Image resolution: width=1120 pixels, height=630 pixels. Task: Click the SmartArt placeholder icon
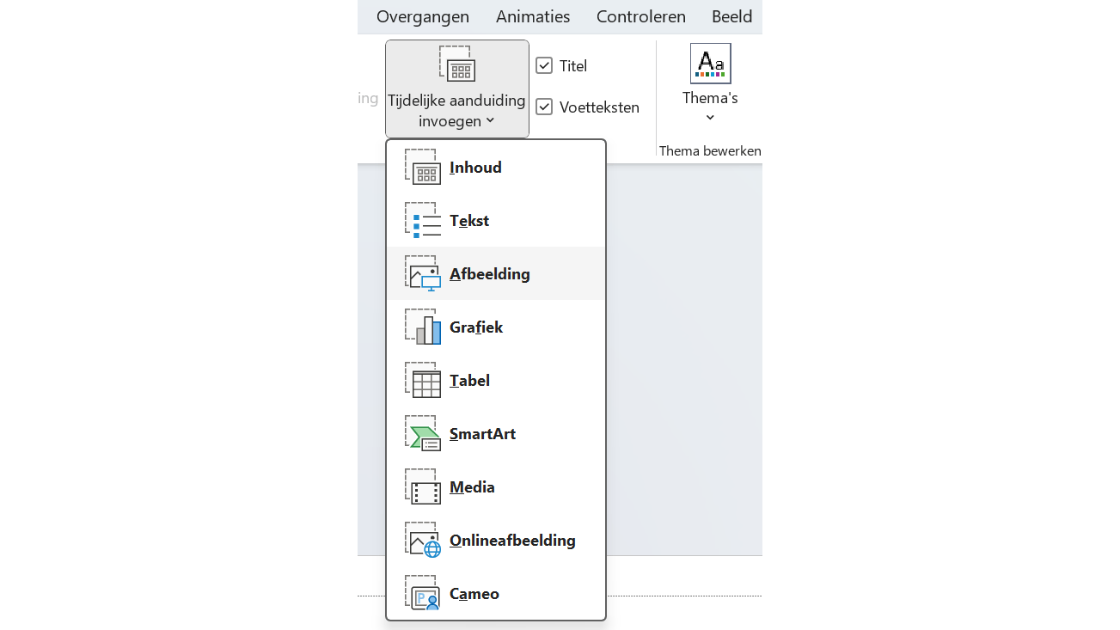[x=423, y=434]
